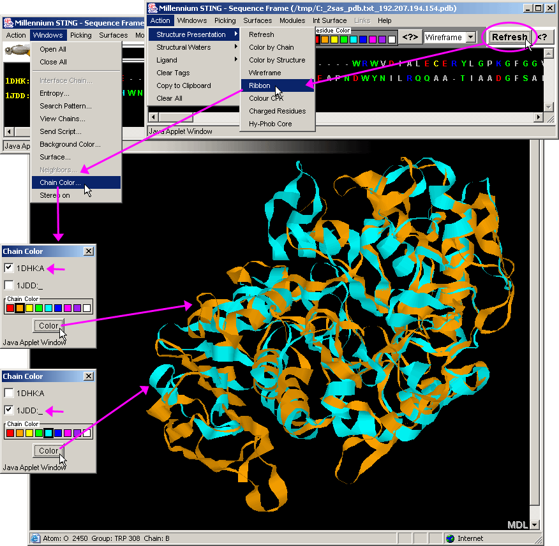The image size is (559, 546).
Task: Select Hy-Phob Core in the submenu
Action: point(278,124)
